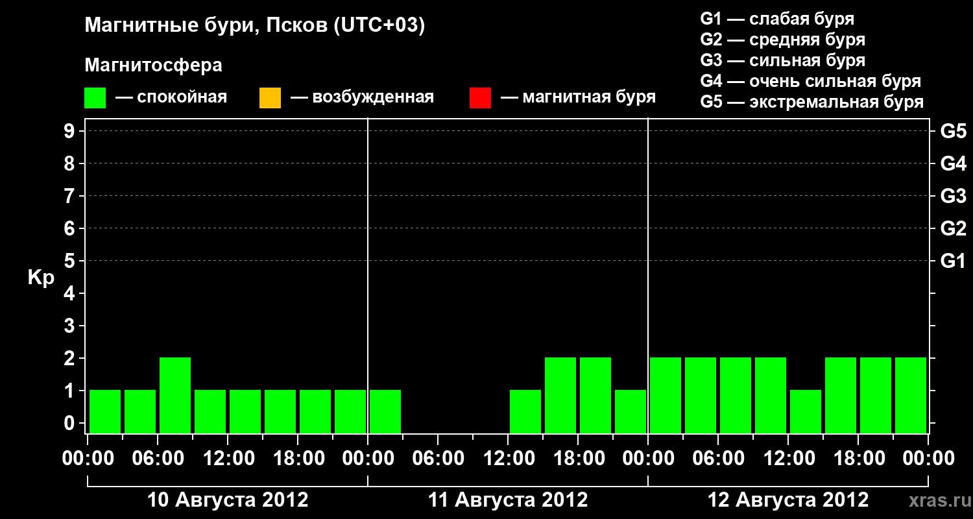Click the '11 Августа 2012' date label
The height and width of the screenshot is (519, 973).
[508, 500]
